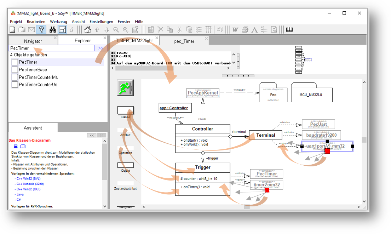Image resolution: width=391 pixels, height=234 pixels.
Task: Click the scissors cut icon
Action: [179, 30]
